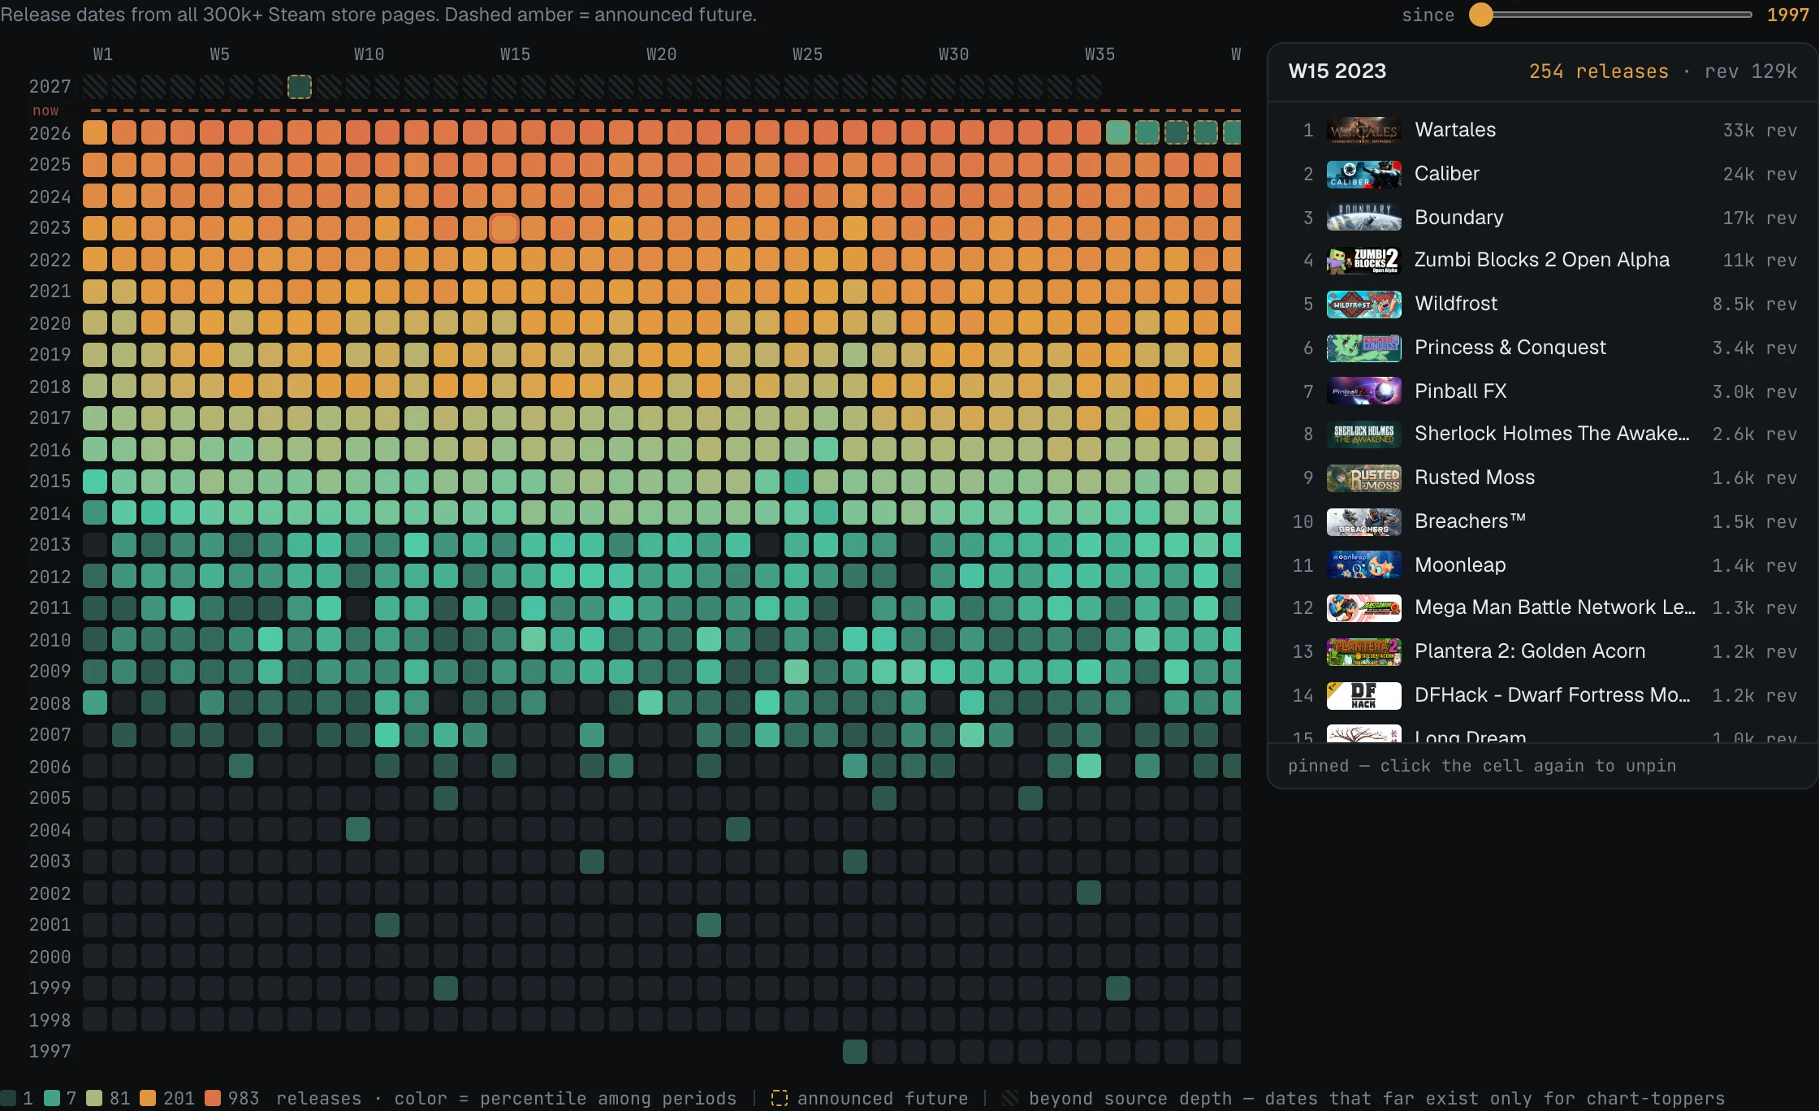Screen dimensions: 1819x1111
Task: Click 'Plantera 2: Golden Acorn' title
Action: point(1530,651)
